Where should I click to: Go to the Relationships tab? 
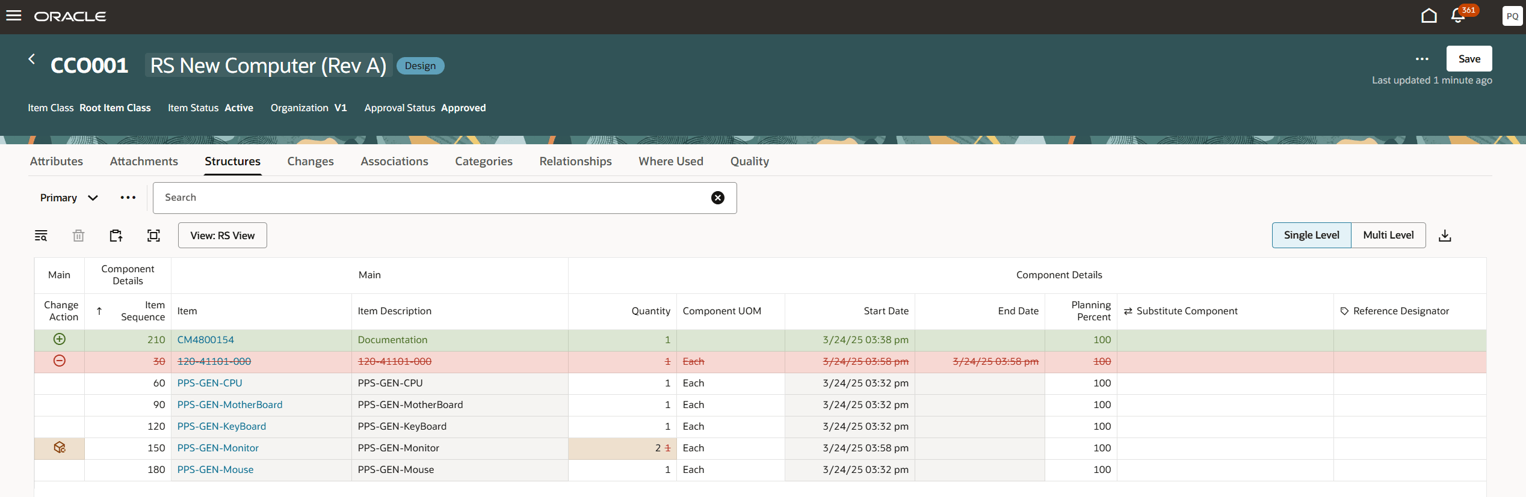tap(575, 161)
